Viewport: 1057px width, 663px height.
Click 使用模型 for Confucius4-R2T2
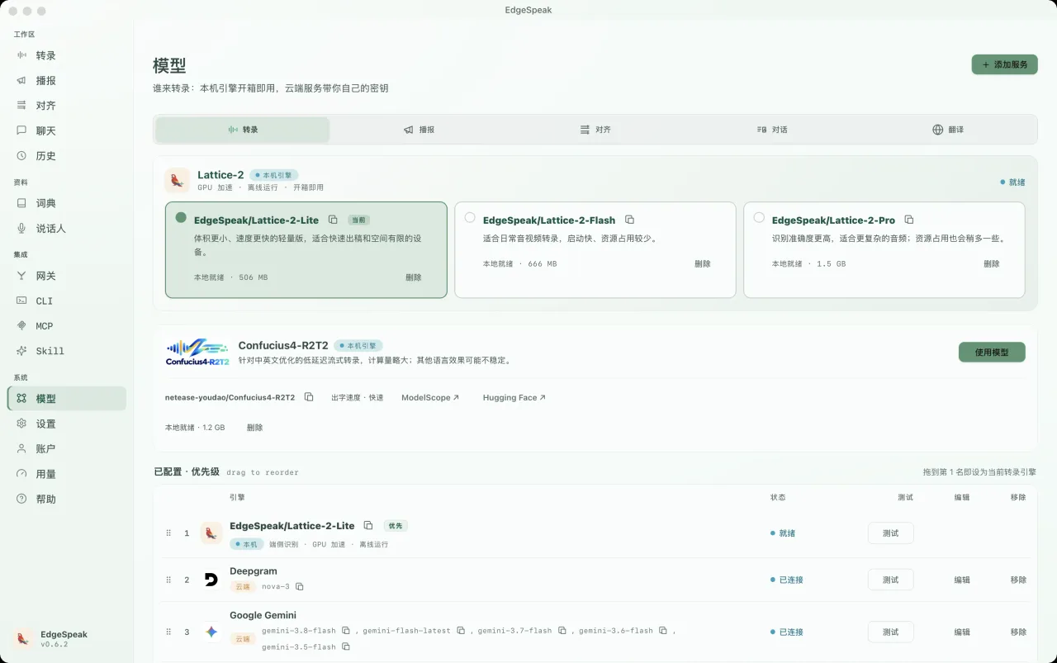(992, 352)
